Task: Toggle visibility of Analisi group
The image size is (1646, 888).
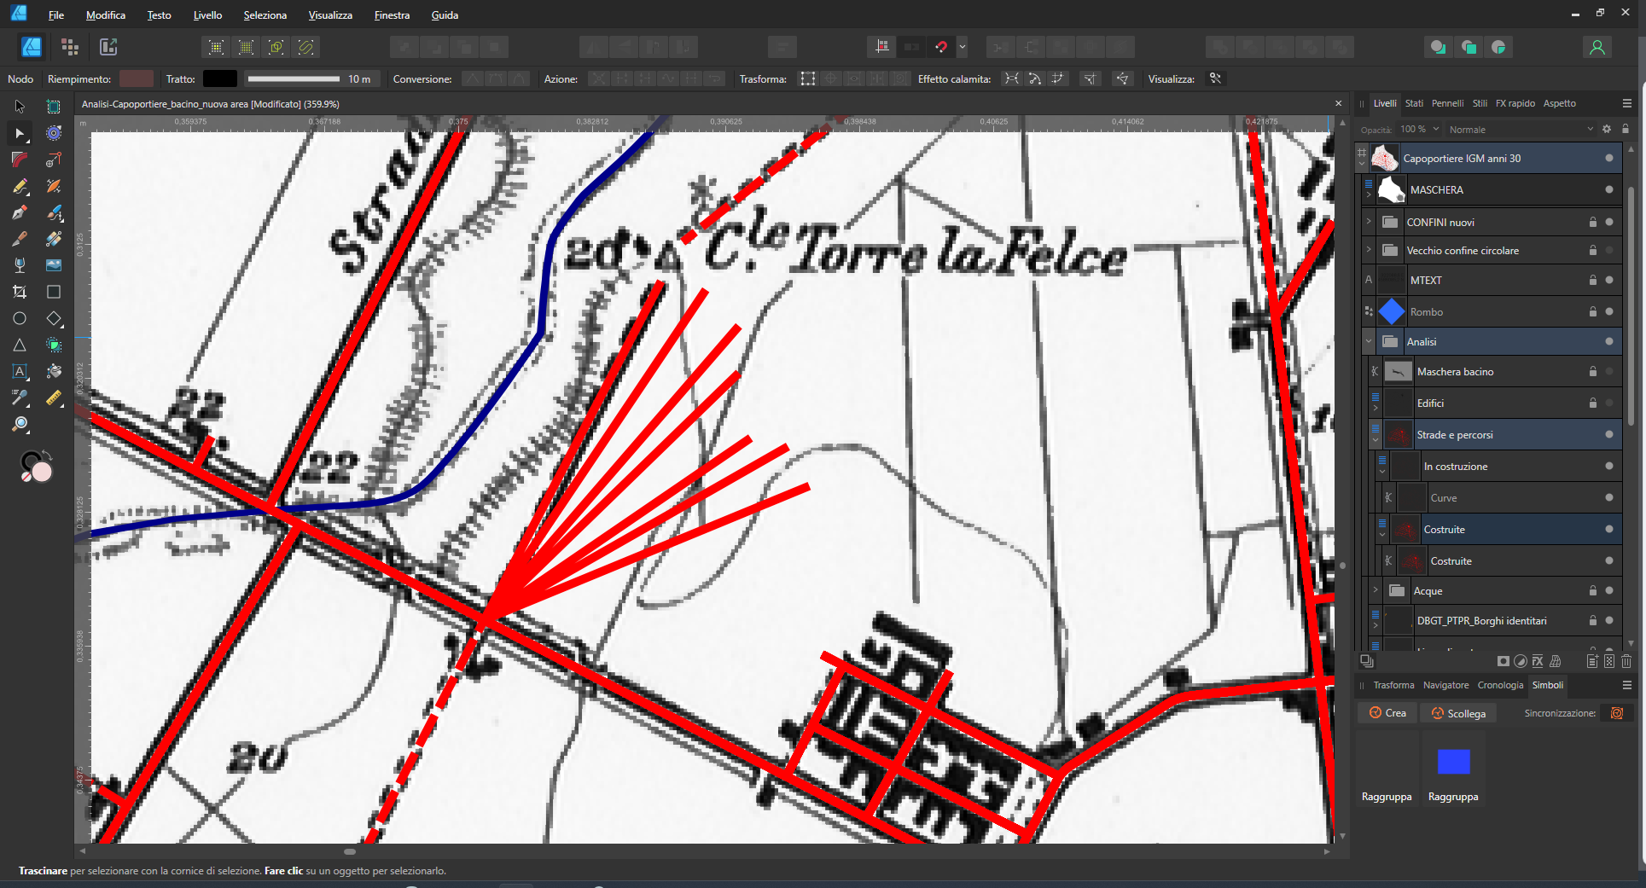Action: (x=1609, y=341)
